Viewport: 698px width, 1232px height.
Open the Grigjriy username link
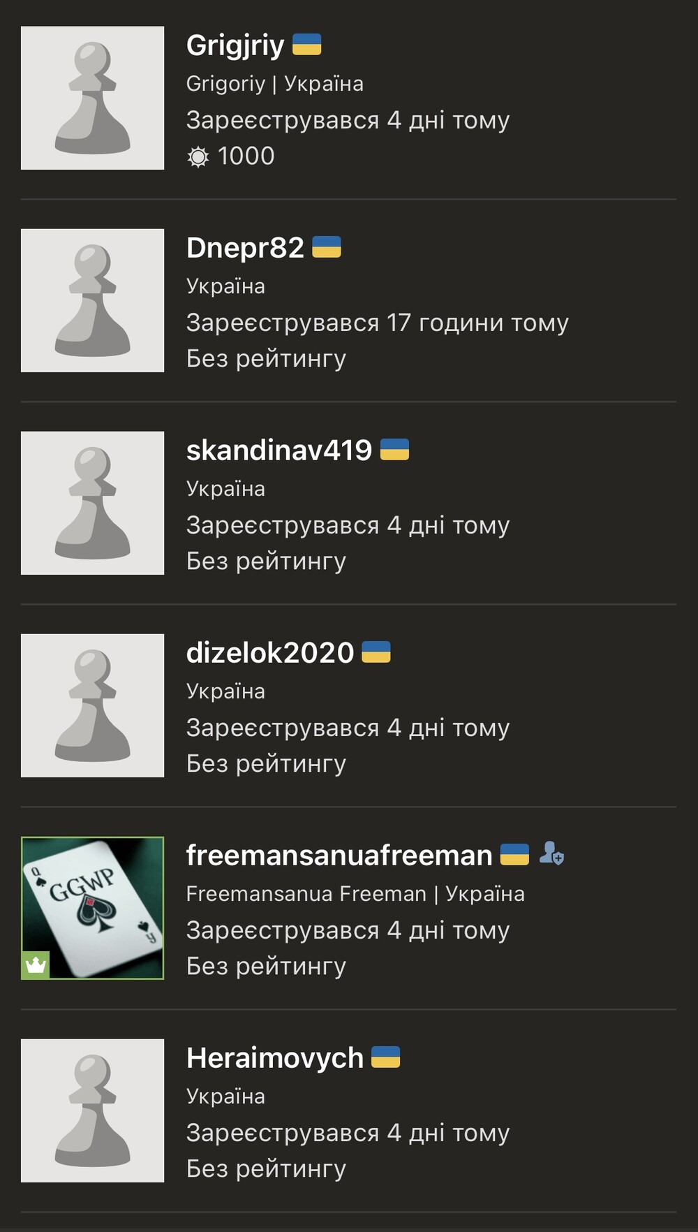click(235, 46)
